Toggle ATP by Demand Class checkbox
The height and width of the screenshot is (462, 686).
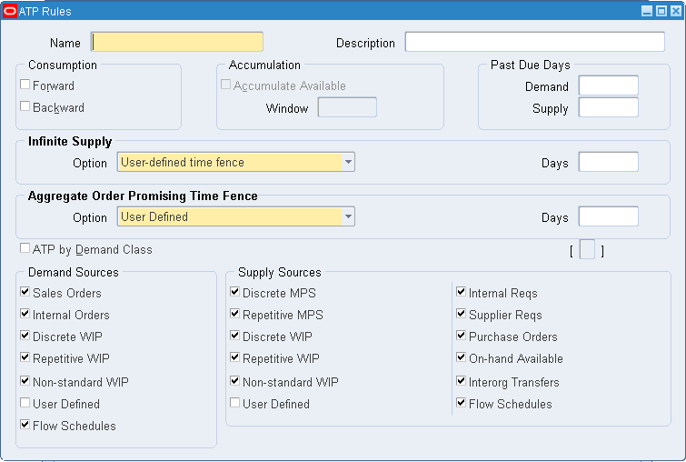pyautogui.click(x=25, y=248)
